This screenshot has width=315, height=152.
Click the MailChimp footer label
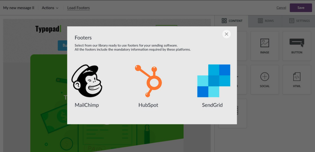point(87,105)
